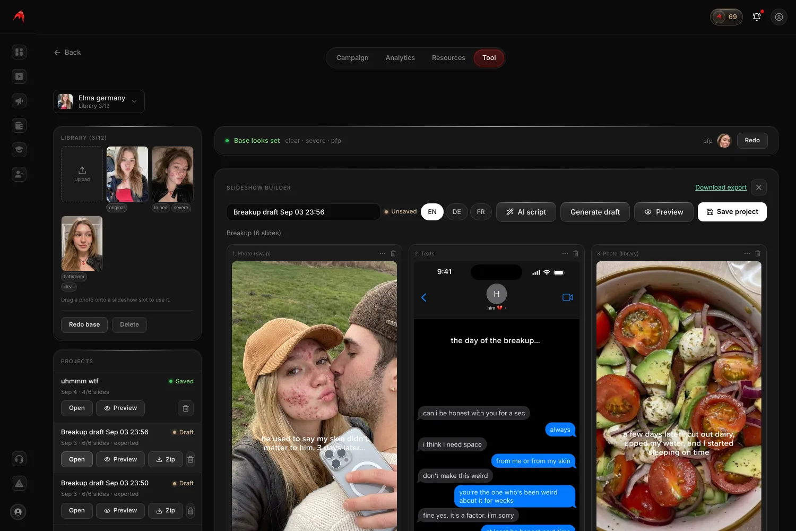Preview the slideshow from builder toolbar
The height and width of the screenshot is (531, 796).
tap(664, 212)
